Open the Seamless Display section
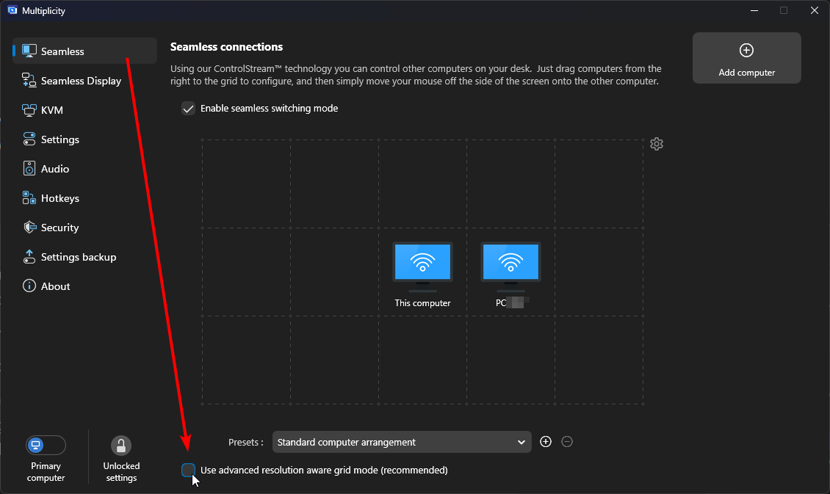The height and width of the screenshot is (494, 830). [81, 81]
